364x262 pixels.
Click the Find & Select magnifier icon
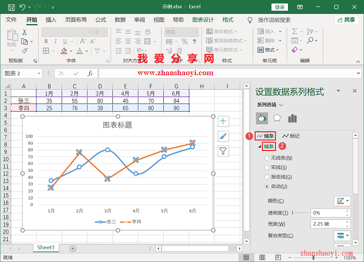coord(310,41)
